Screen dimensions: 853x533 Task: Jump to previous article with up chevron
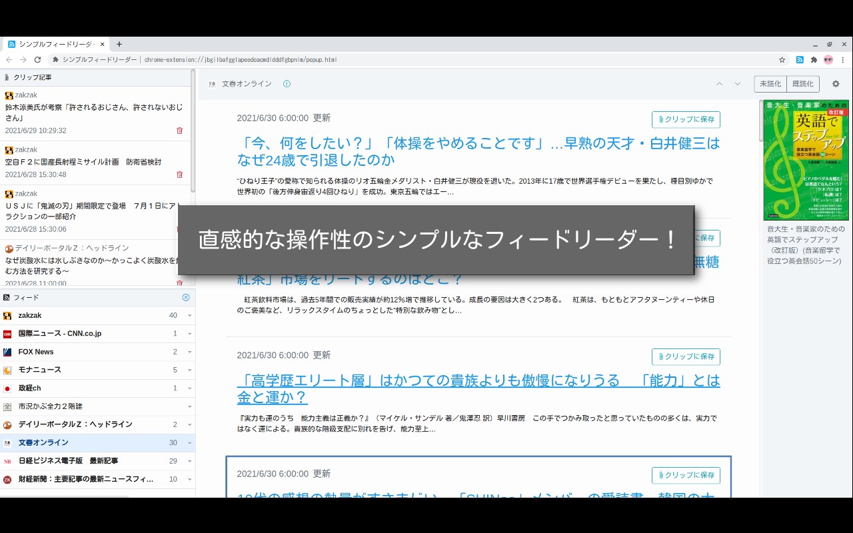click(x=720, y=84)
